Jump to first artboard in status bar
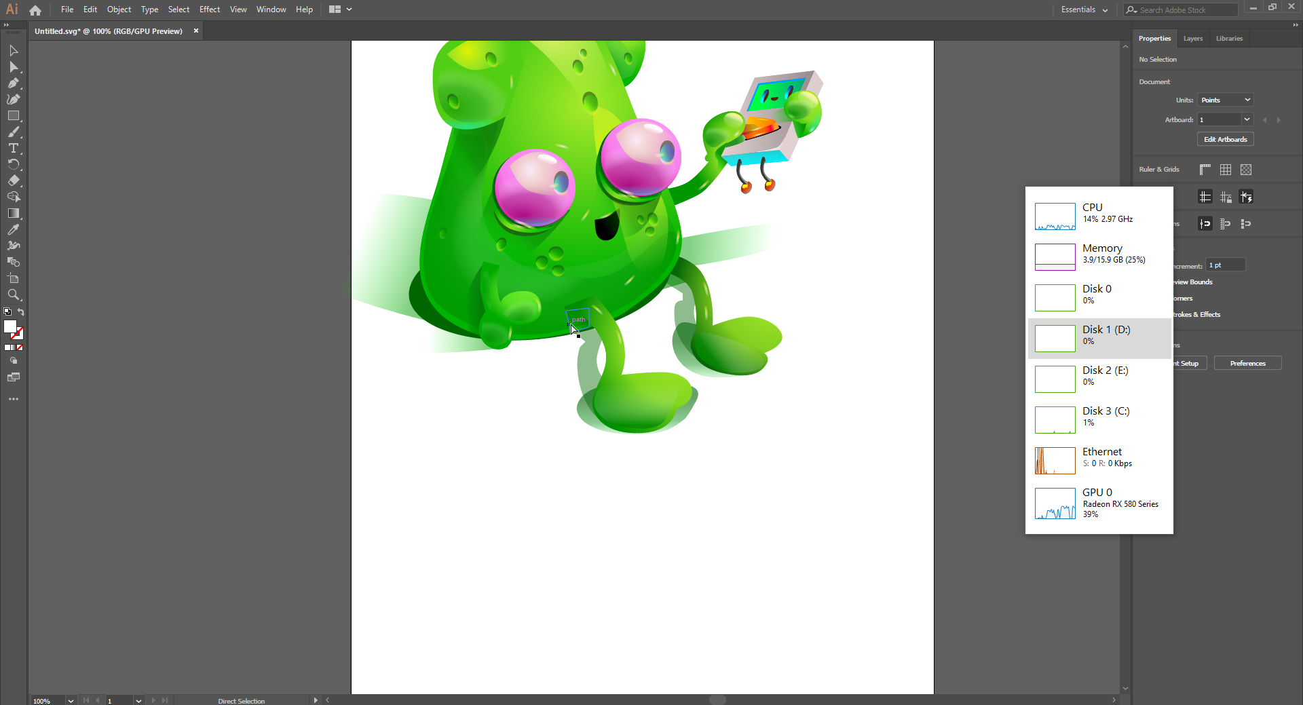 [x=86, y=700]
